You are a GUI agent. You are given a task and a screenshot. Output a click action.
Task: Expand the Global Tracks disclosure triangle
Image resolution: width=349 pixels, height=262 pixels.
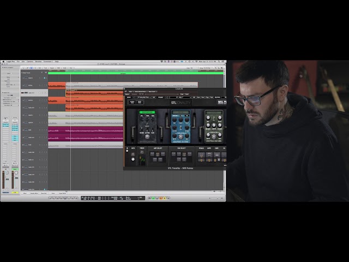click(22, 73)
